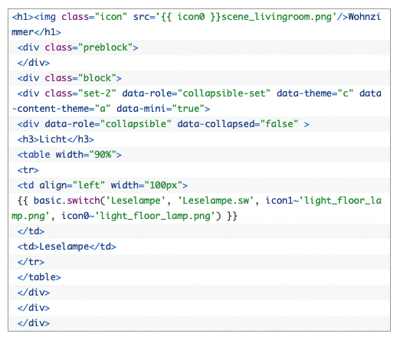Click the td align="left" line
The height and width of the screenshot is (340, 400).
pyautogui.click(x=103, y=185)
